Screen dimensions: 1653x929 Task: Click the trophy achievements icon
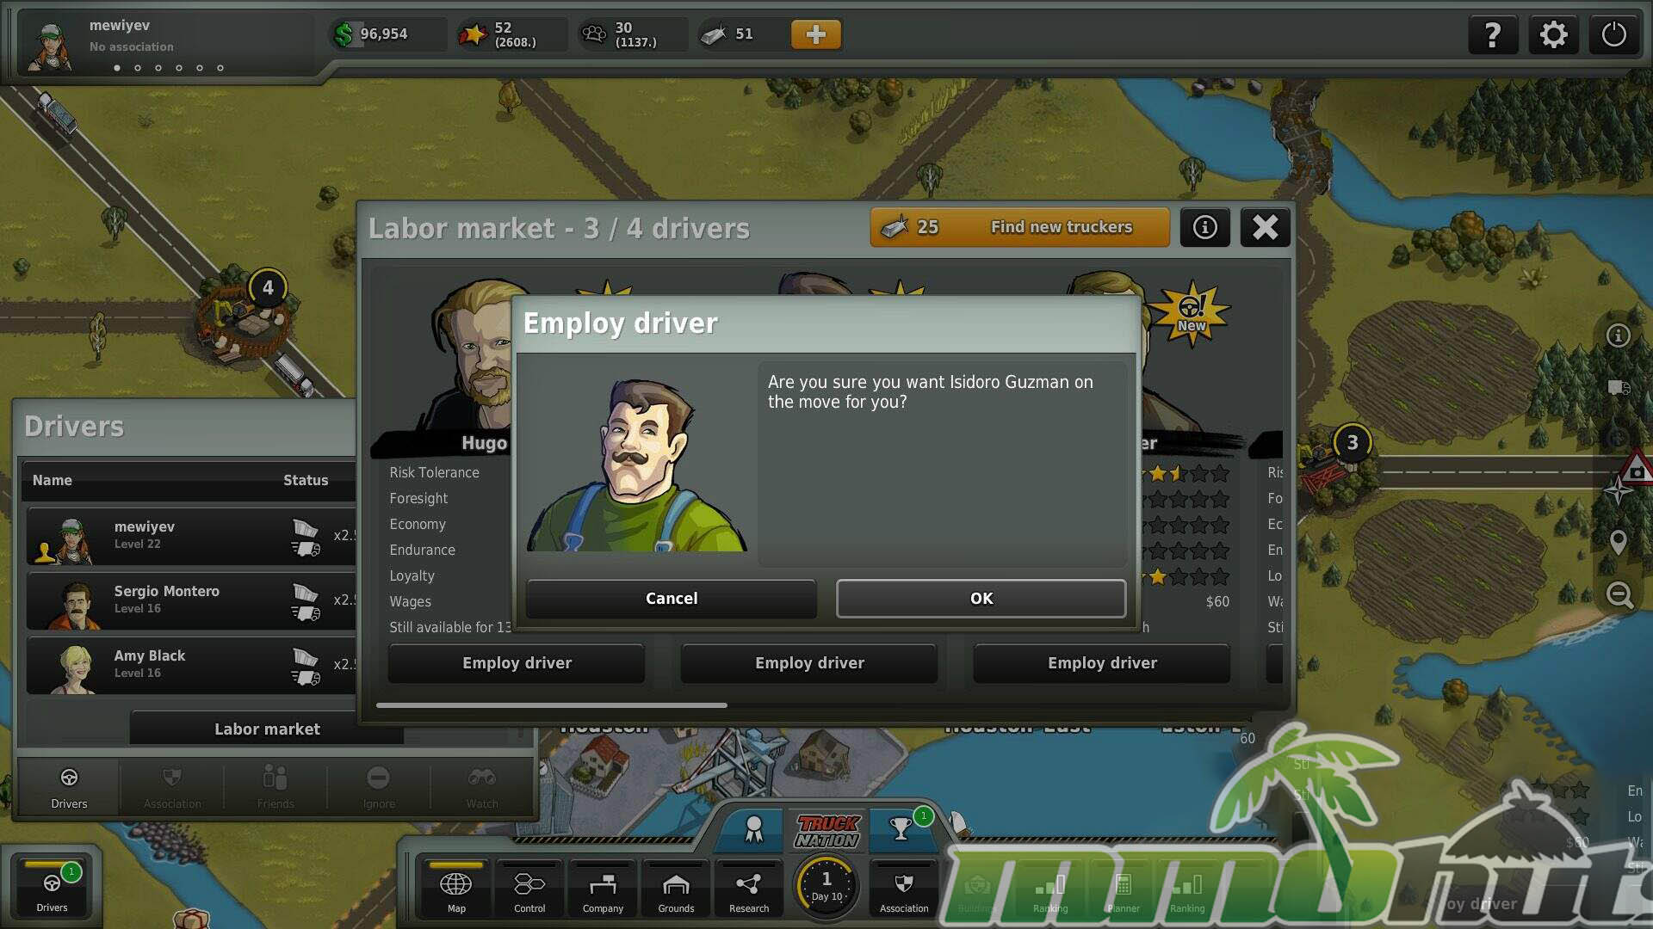point(901,828)
